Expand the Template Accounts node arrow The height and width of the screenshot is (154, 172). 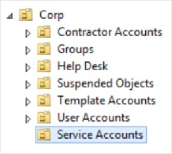tap(28, 102)
